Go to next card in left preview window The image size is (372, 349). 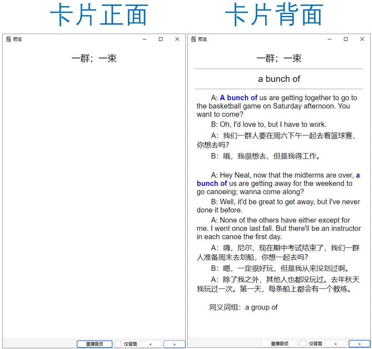click(174, 344)
